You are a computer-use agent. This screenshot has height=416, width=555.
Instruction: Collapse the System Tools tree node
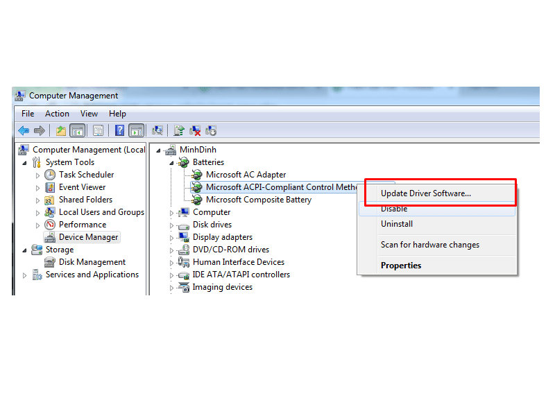tap(24, 163)
